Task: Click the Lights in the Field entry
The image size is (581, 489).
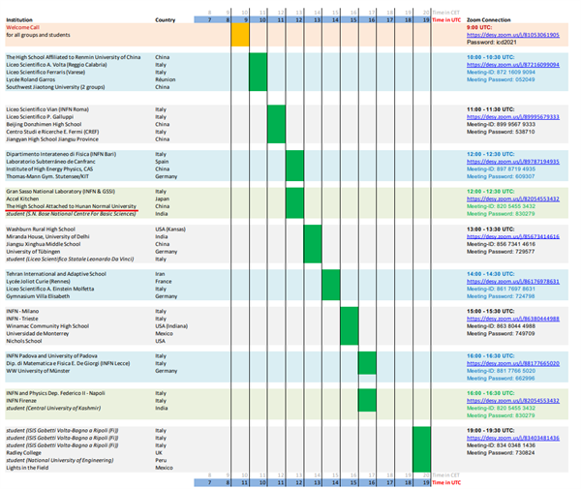Action: [x=30, y=466]
